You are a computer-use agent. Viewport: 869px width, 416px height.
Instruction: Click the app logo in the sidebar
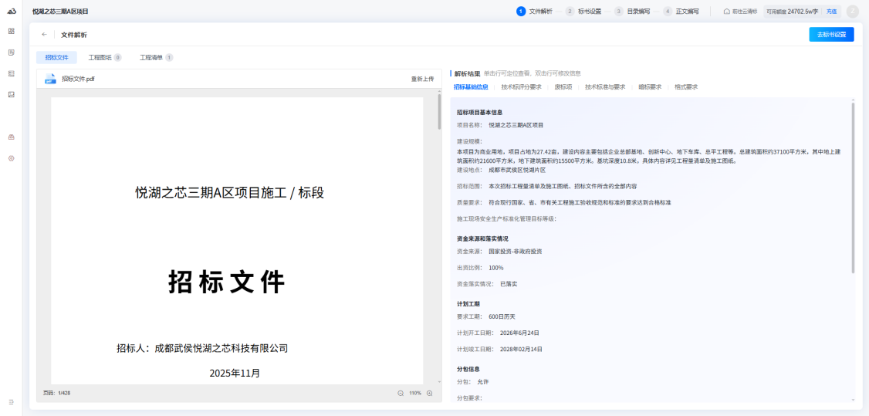coord(11,11)
